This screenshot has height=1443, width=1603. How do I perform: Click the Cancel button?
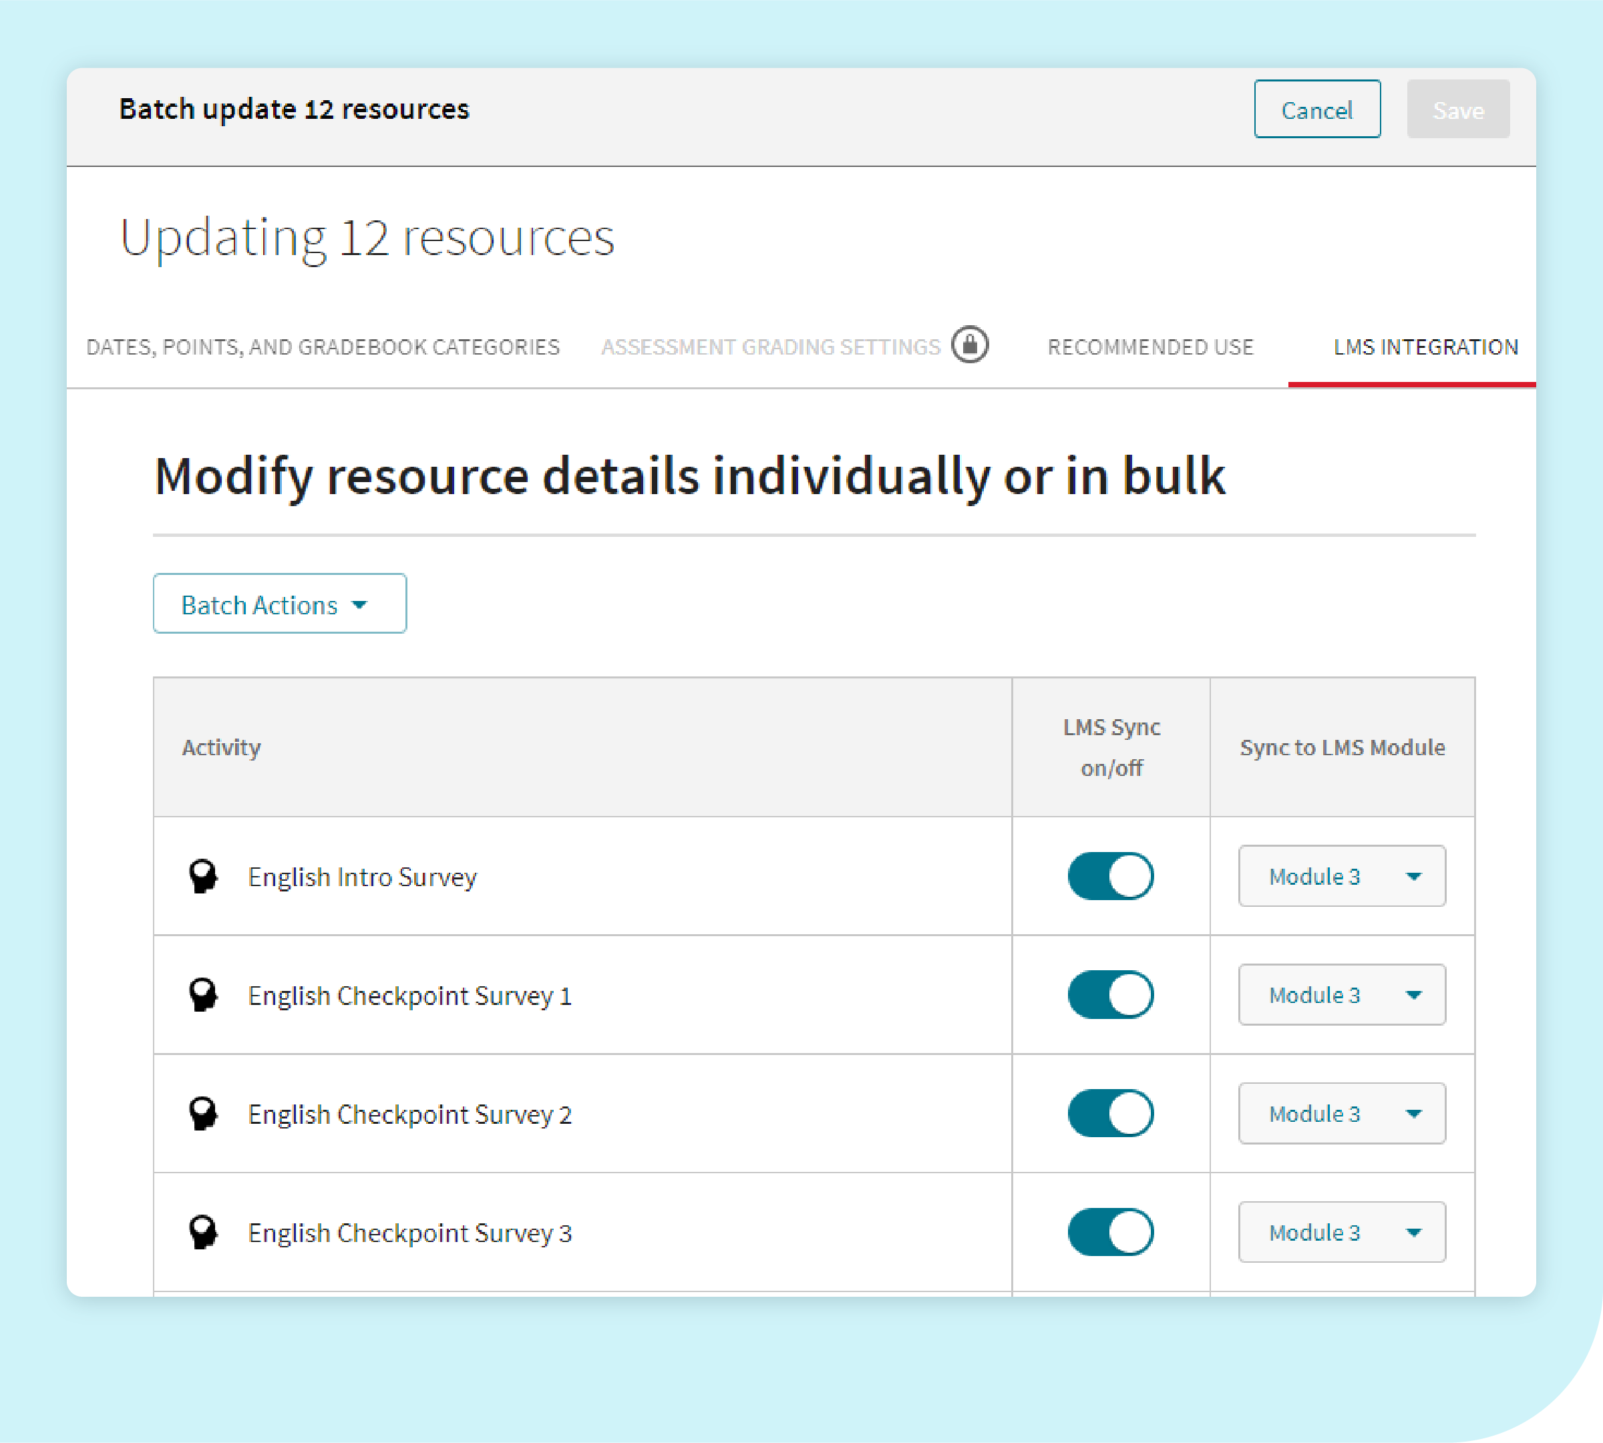[1316, 110]
